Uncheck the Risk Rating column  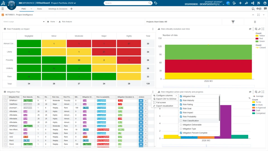[181, 104]
